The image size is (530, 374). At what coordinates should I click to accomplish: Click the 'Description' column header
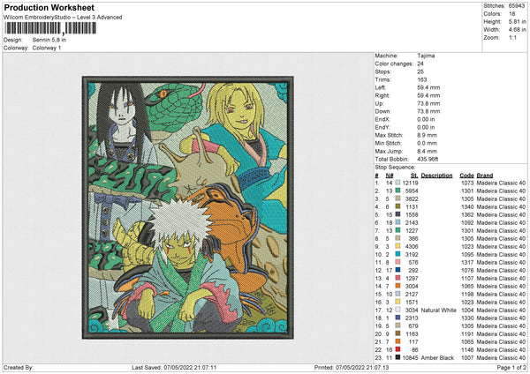click(x=436, y=176)
